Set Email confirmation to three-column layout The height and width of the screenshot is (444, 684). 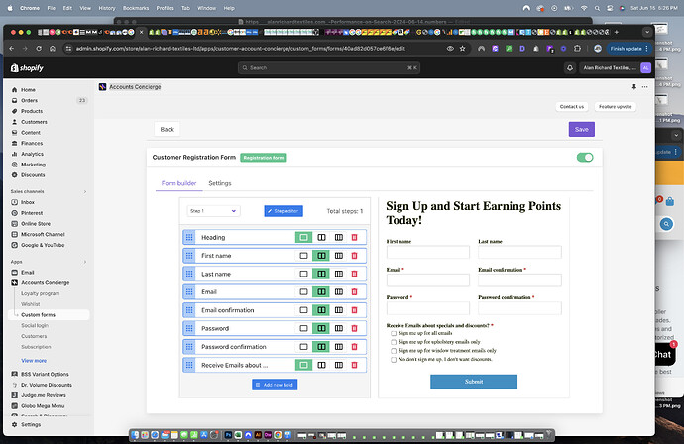pos(339,310)
